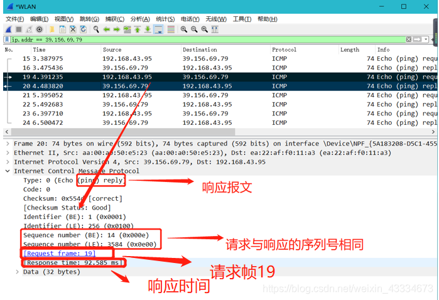Restart the current capture
439x300 pixels.
29,29
